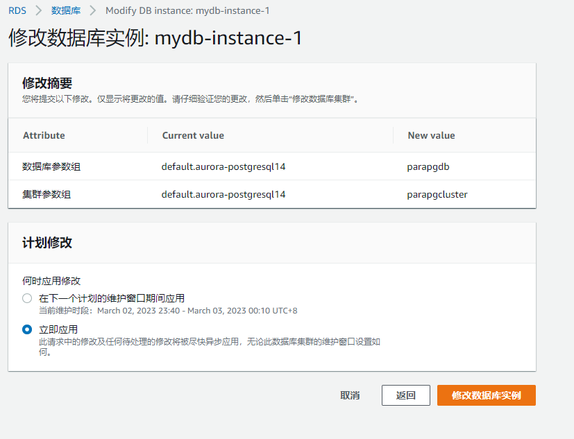Click the 何时应用修改 label
Screen dimensions: 574x439
click(51, 281)
